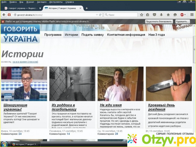The height and width of the screenshot is (147, 196).
Task: Open the Firefox hamburger menu
Action: [x=192, y=14]
